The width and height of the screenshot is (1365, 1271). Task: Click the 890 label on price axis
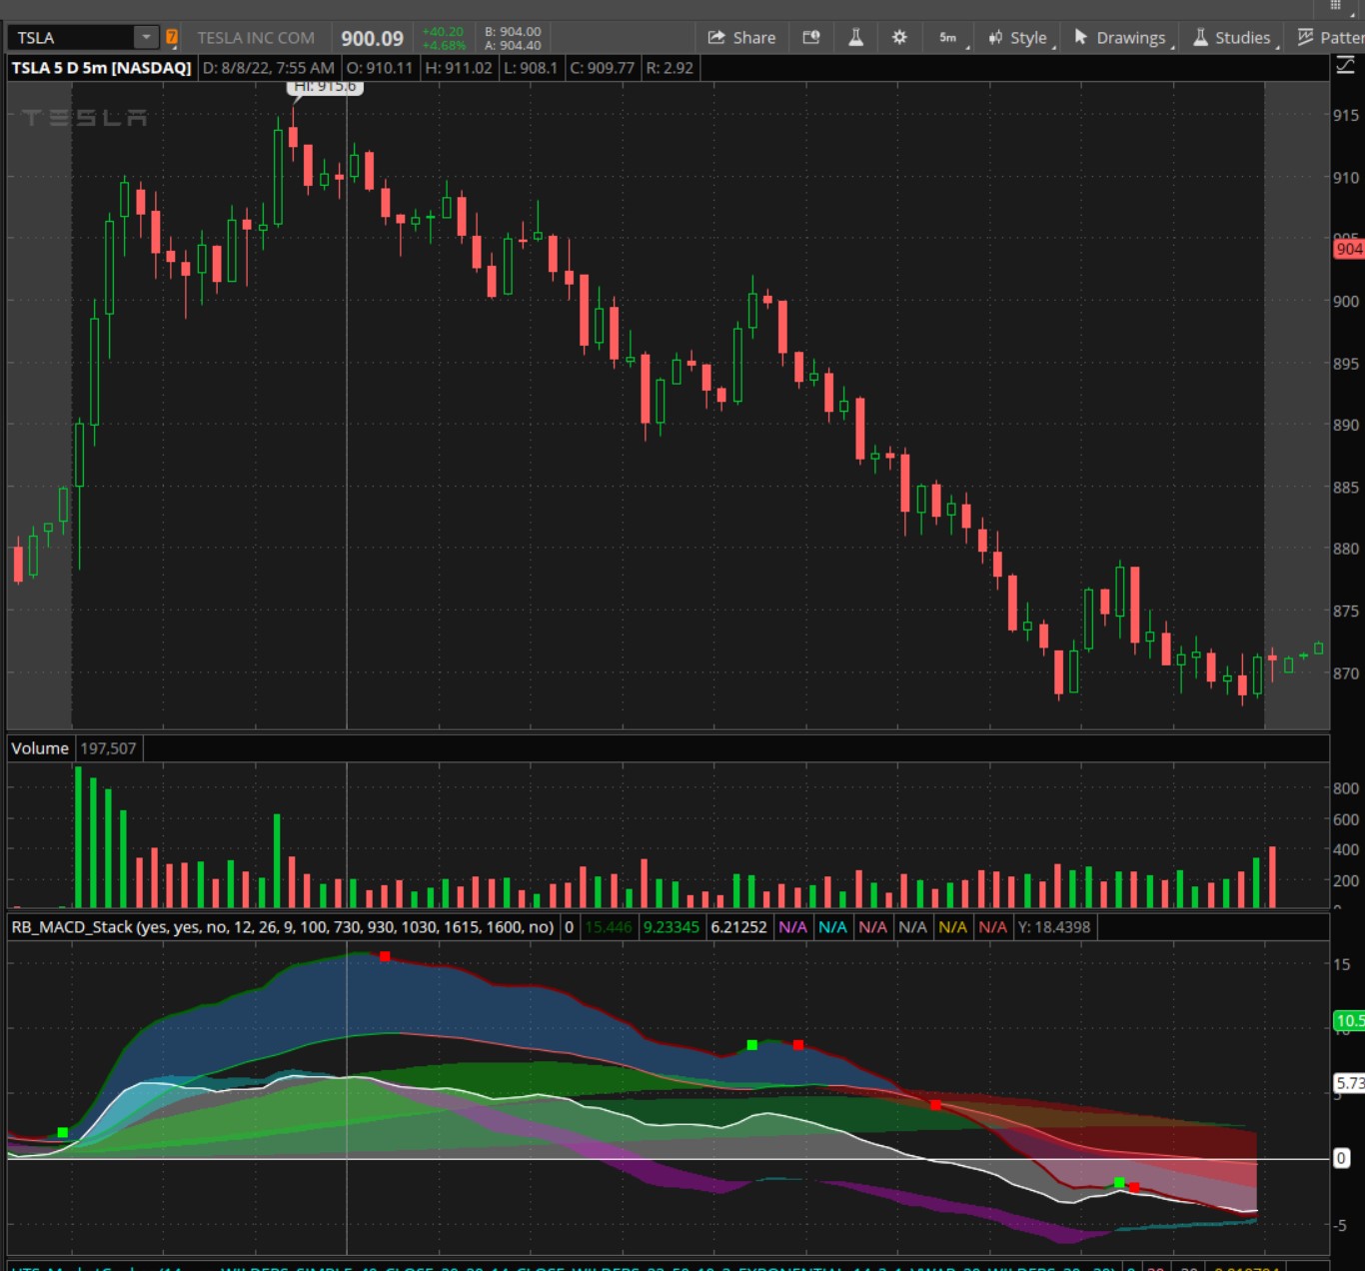pos(1346,425)
